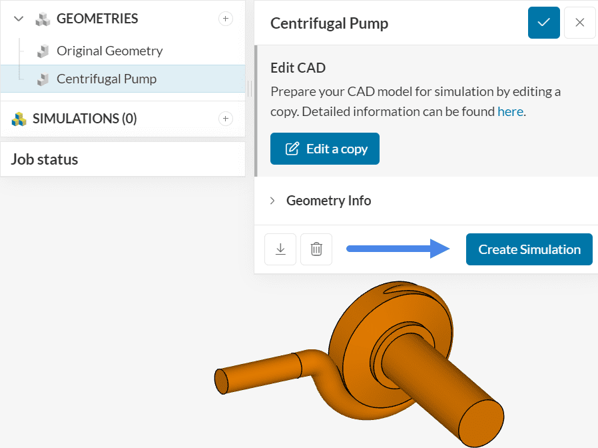Collapse the GEOMETRIES tree section
The width and height of the screenshot is (598, 448).
click(19, 19)
